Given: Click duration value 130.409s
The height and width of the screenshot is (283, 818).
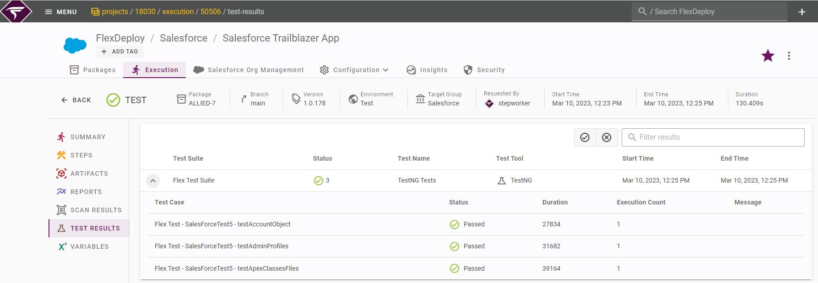Looking at the screenshot, I should [x=749, y=103].
